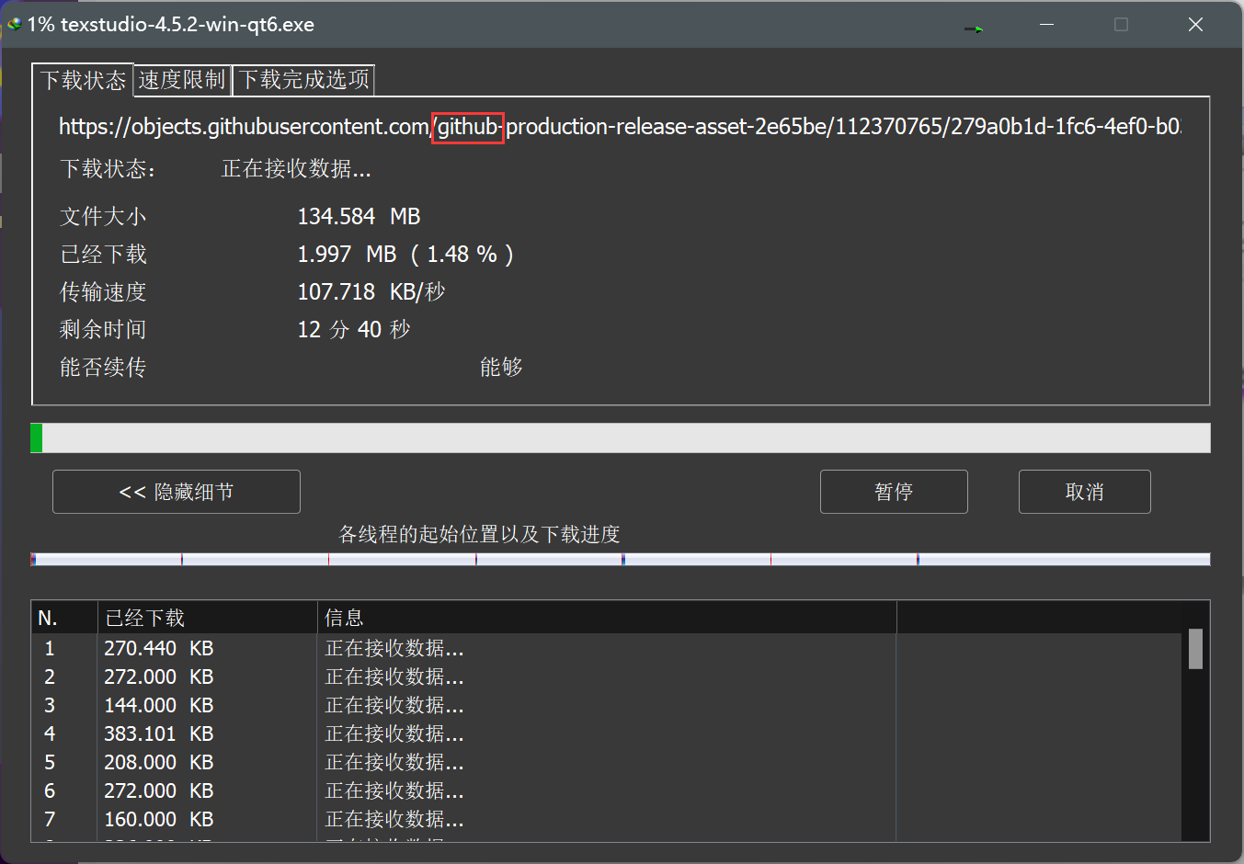Click the 信息 column header
This screenshot has height=864, width=1244.
click(607, 618)
